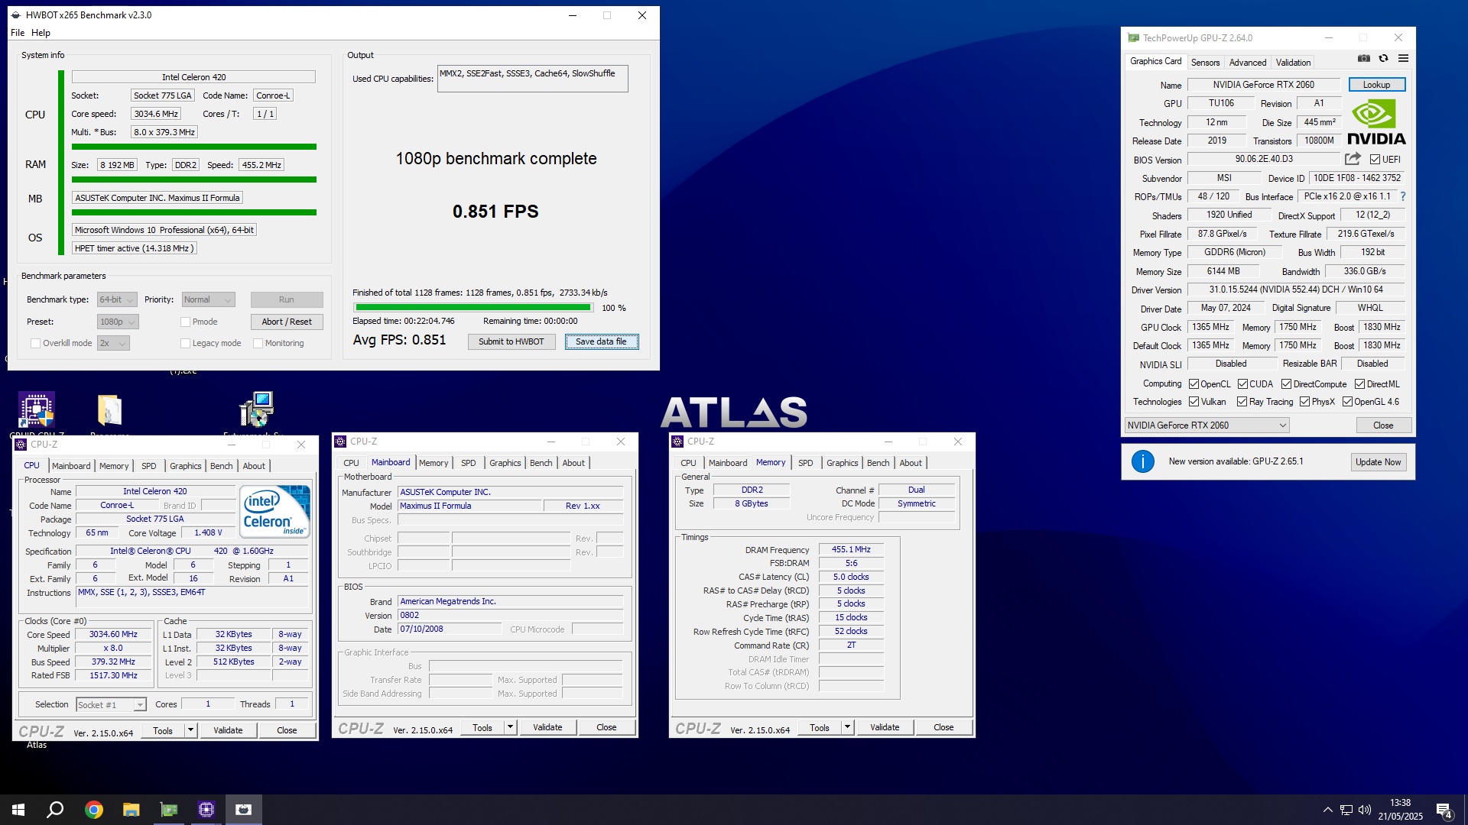Take GPU-Z screenshot with camera icon

coord(1363,58)
